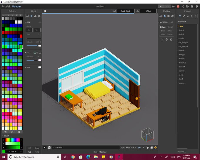This screenshot has width=200, height=160.
Task: Take a screenshot with the camera icon
Action: point(49,147)
